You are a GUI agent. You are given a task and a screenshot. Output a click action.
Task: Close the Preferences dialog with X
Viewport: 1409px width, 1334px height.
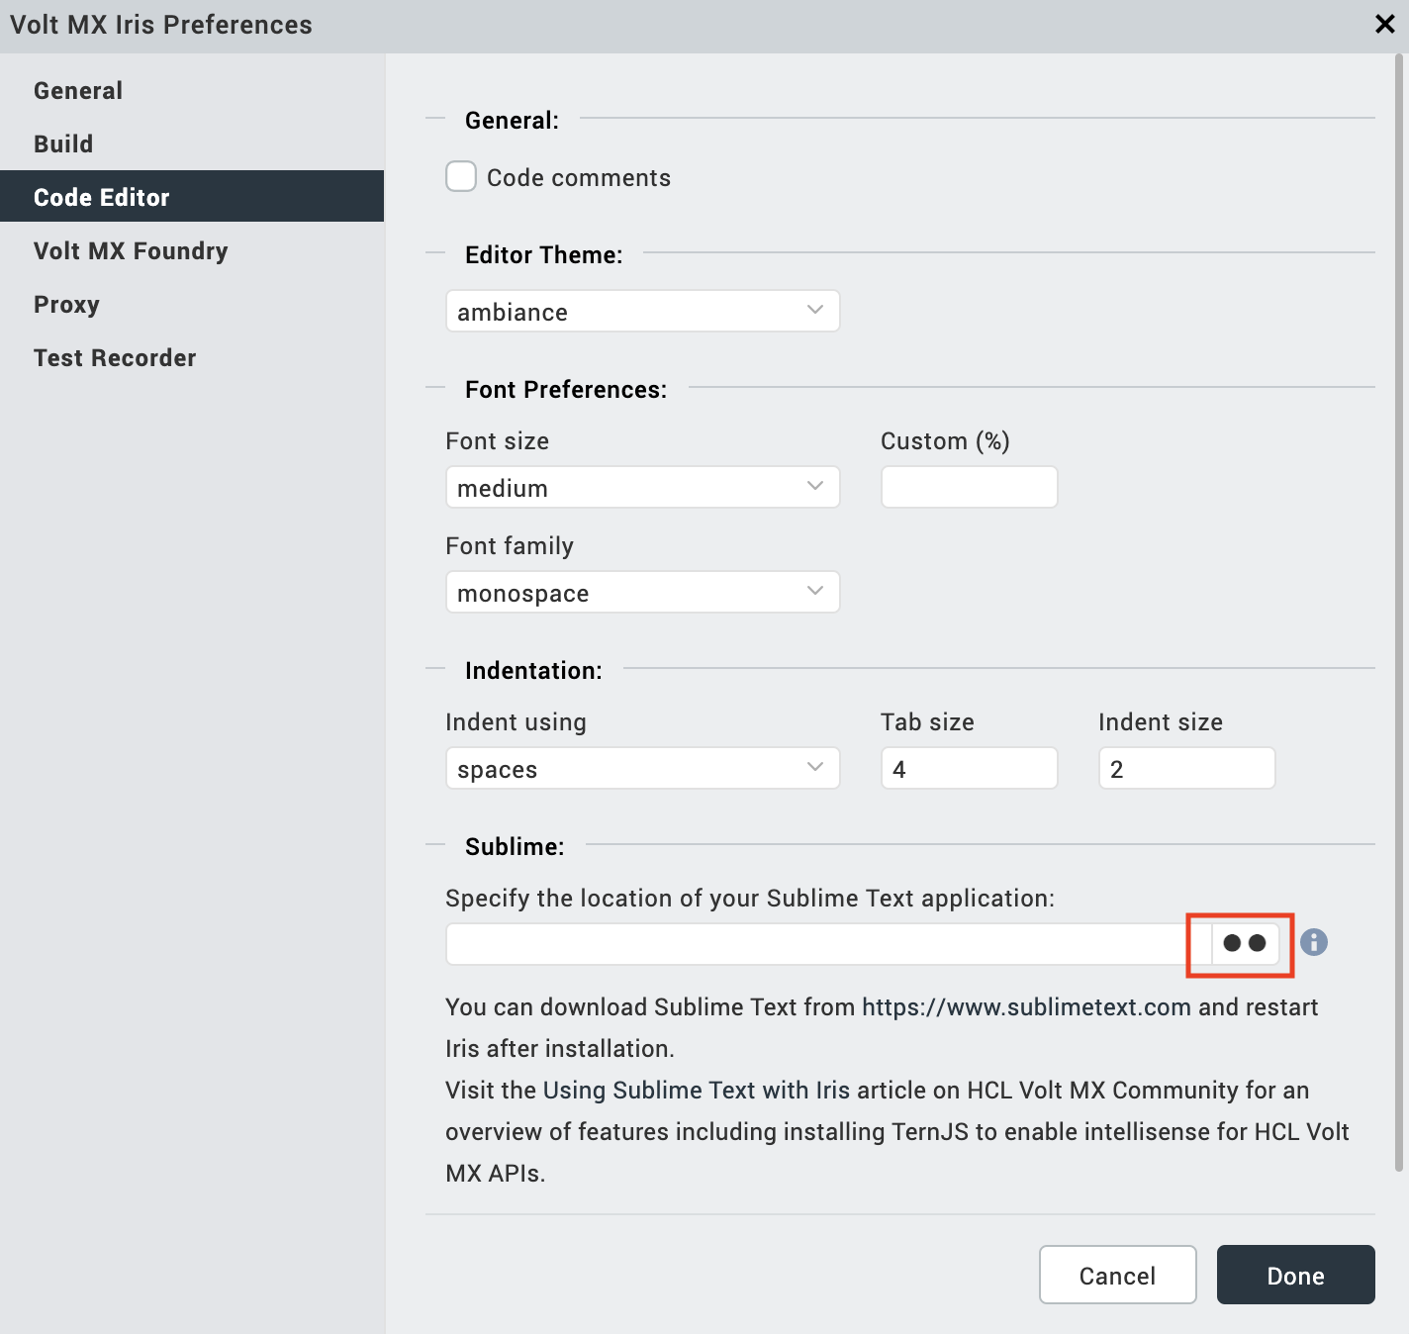coord(1384,24)
